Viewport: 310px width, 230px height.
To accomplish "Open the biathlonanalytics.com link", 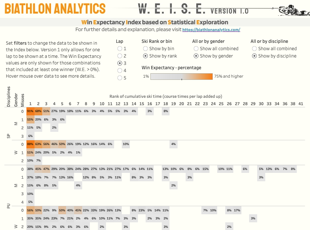I will coord(211,30).
